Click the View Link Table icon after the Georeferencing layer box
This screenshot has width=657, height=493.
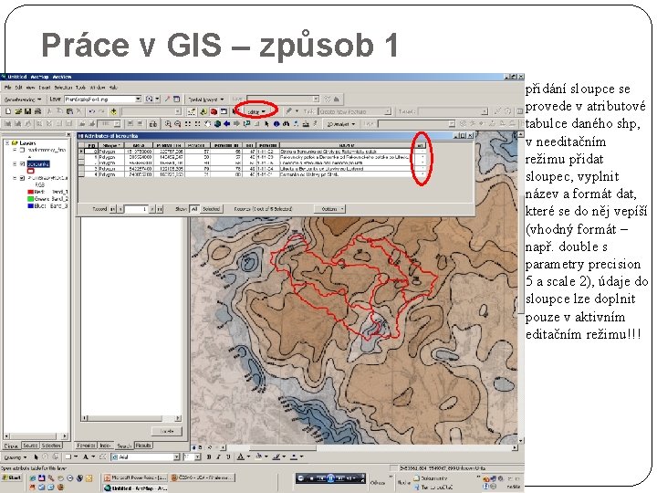tap(176, 100)
